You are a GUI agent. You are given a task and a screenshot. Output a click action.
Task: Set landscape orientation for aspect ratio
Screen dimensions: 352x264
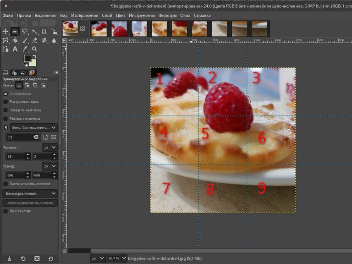coord(54,137)
